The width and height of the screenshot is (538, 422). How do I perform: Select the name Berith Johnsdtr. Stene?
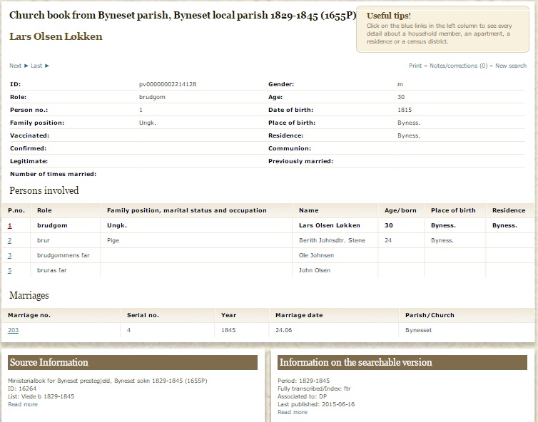click(x=332, y=240)
